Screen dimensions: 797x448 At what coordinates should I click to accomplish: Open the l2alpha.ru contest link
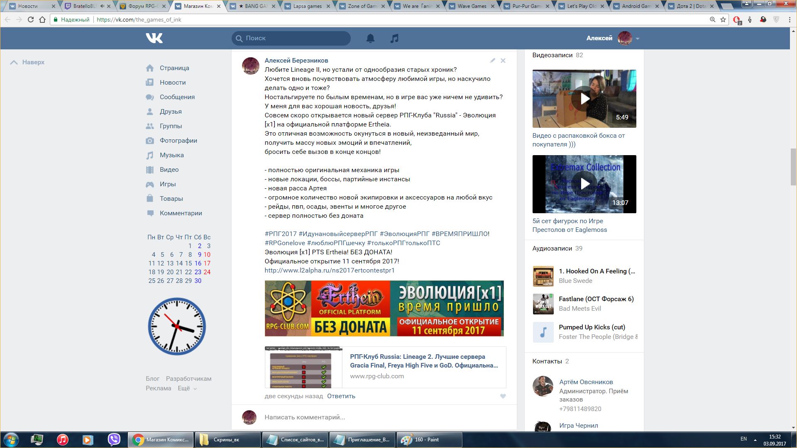pos(330,270)
